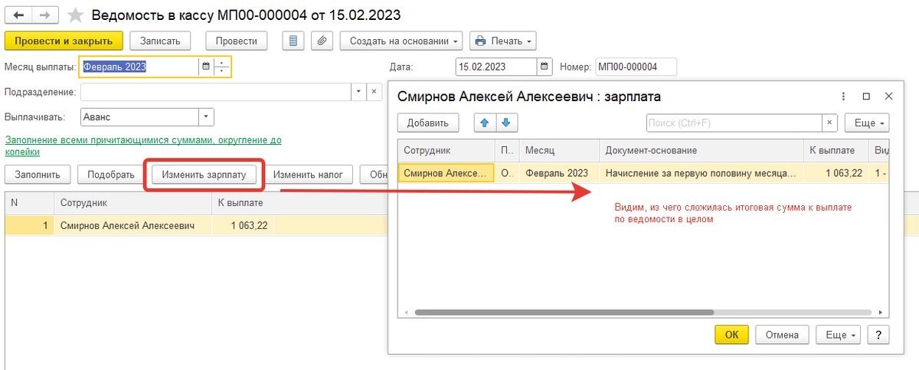Close the salary dialog window

point(888,97)
